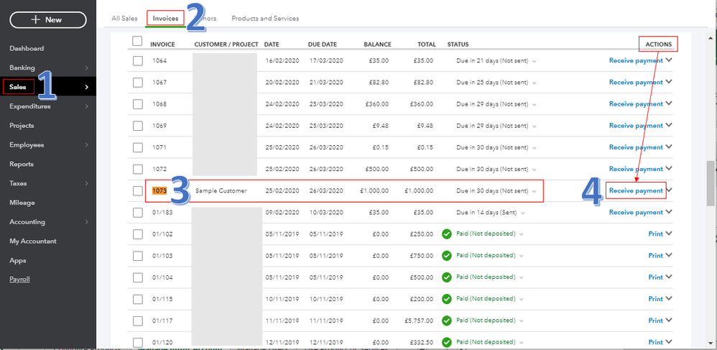Select invoice 1067 checkbox

click(138, 83)
